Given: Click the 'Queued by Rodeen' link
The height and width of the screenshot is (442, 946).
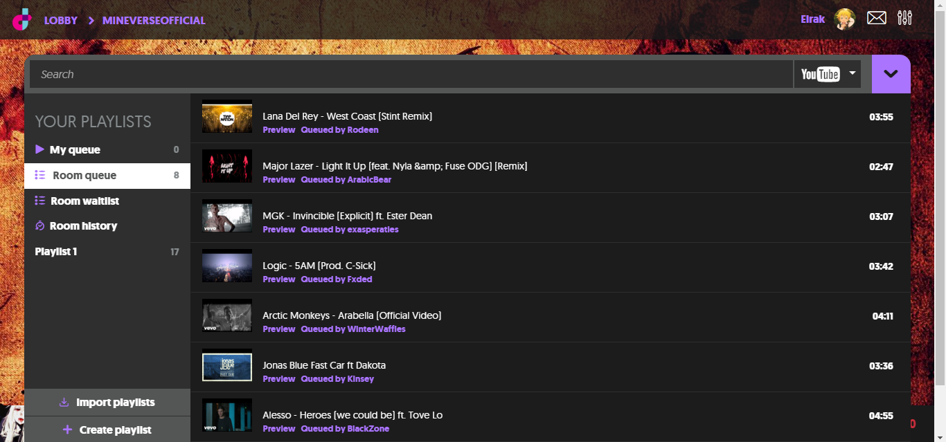Looking at the screenshot, I should (x=340, y=130).
